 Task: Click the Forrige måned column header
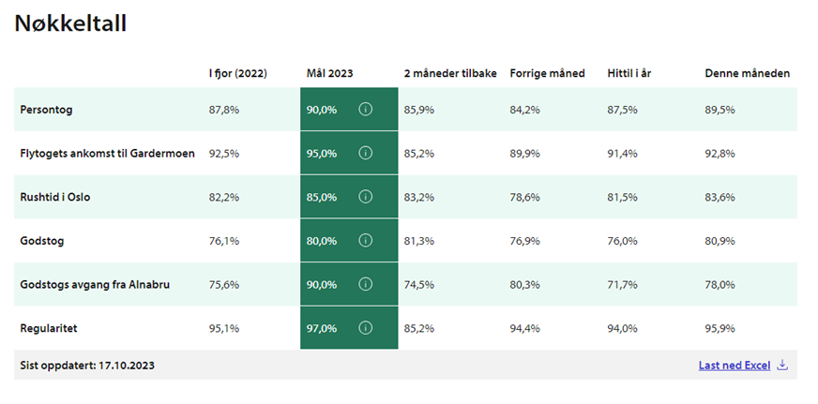547,73
